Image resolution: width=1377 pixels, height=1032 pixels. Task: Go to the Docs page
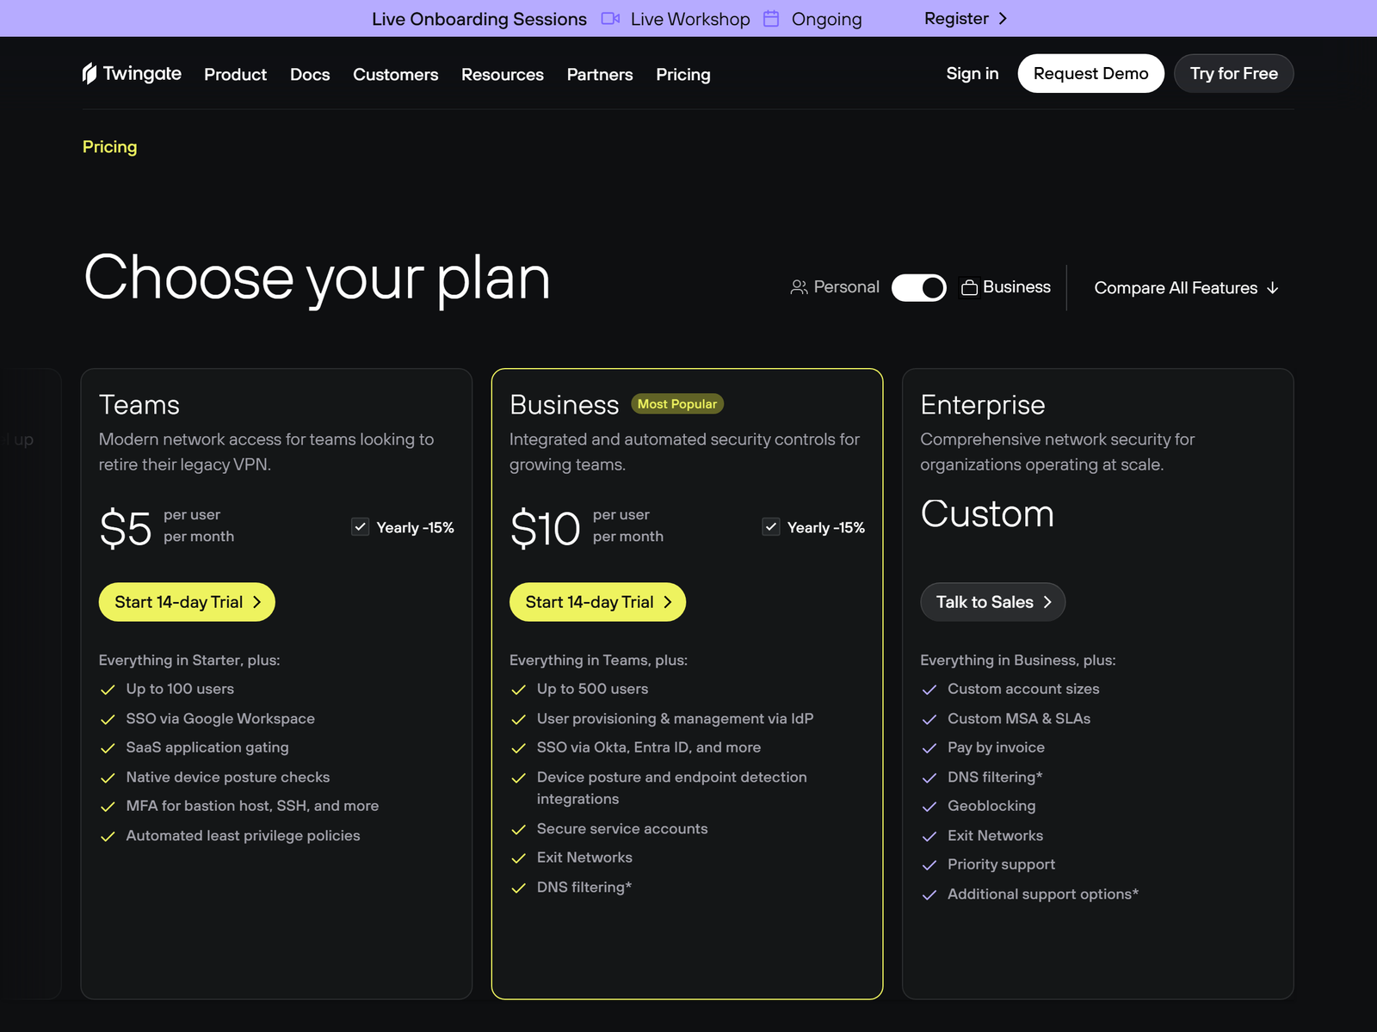[310, 75]
